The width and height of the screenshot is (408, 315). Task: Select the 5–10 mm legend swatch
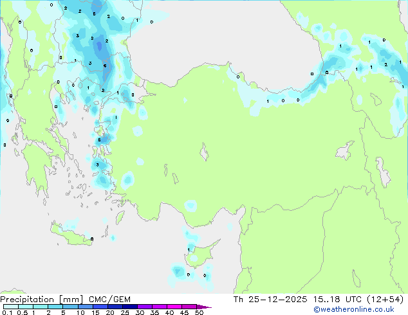(70, 307)
